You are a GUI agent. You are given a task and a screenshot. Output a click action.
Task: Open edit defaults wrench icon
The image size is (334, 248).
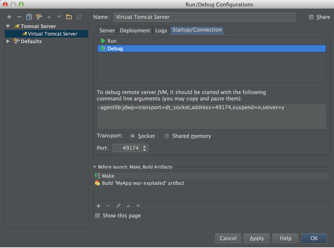(x=39, y=17)
